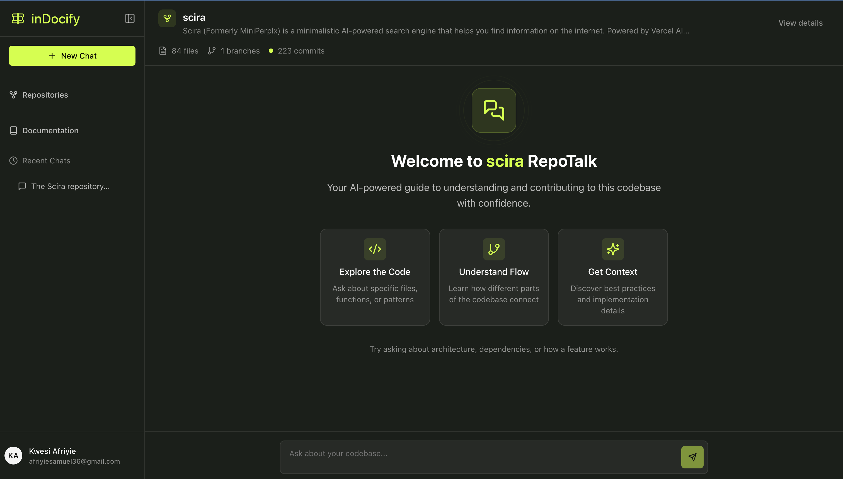
Task: Select the Understand Flow card
Action: coord(494,277)
